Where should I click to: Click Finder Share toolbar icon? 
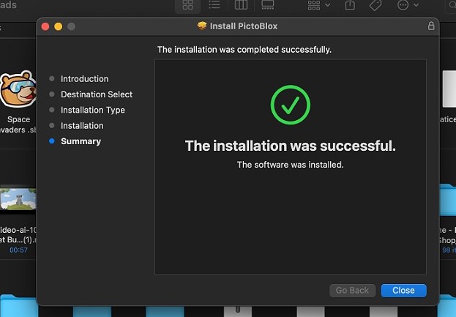(x=350, y=5)
